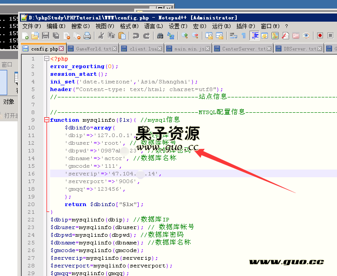Open the 窗口(W) menu
337x276 pixels.
pyautogui.click(x=270, y=26)
